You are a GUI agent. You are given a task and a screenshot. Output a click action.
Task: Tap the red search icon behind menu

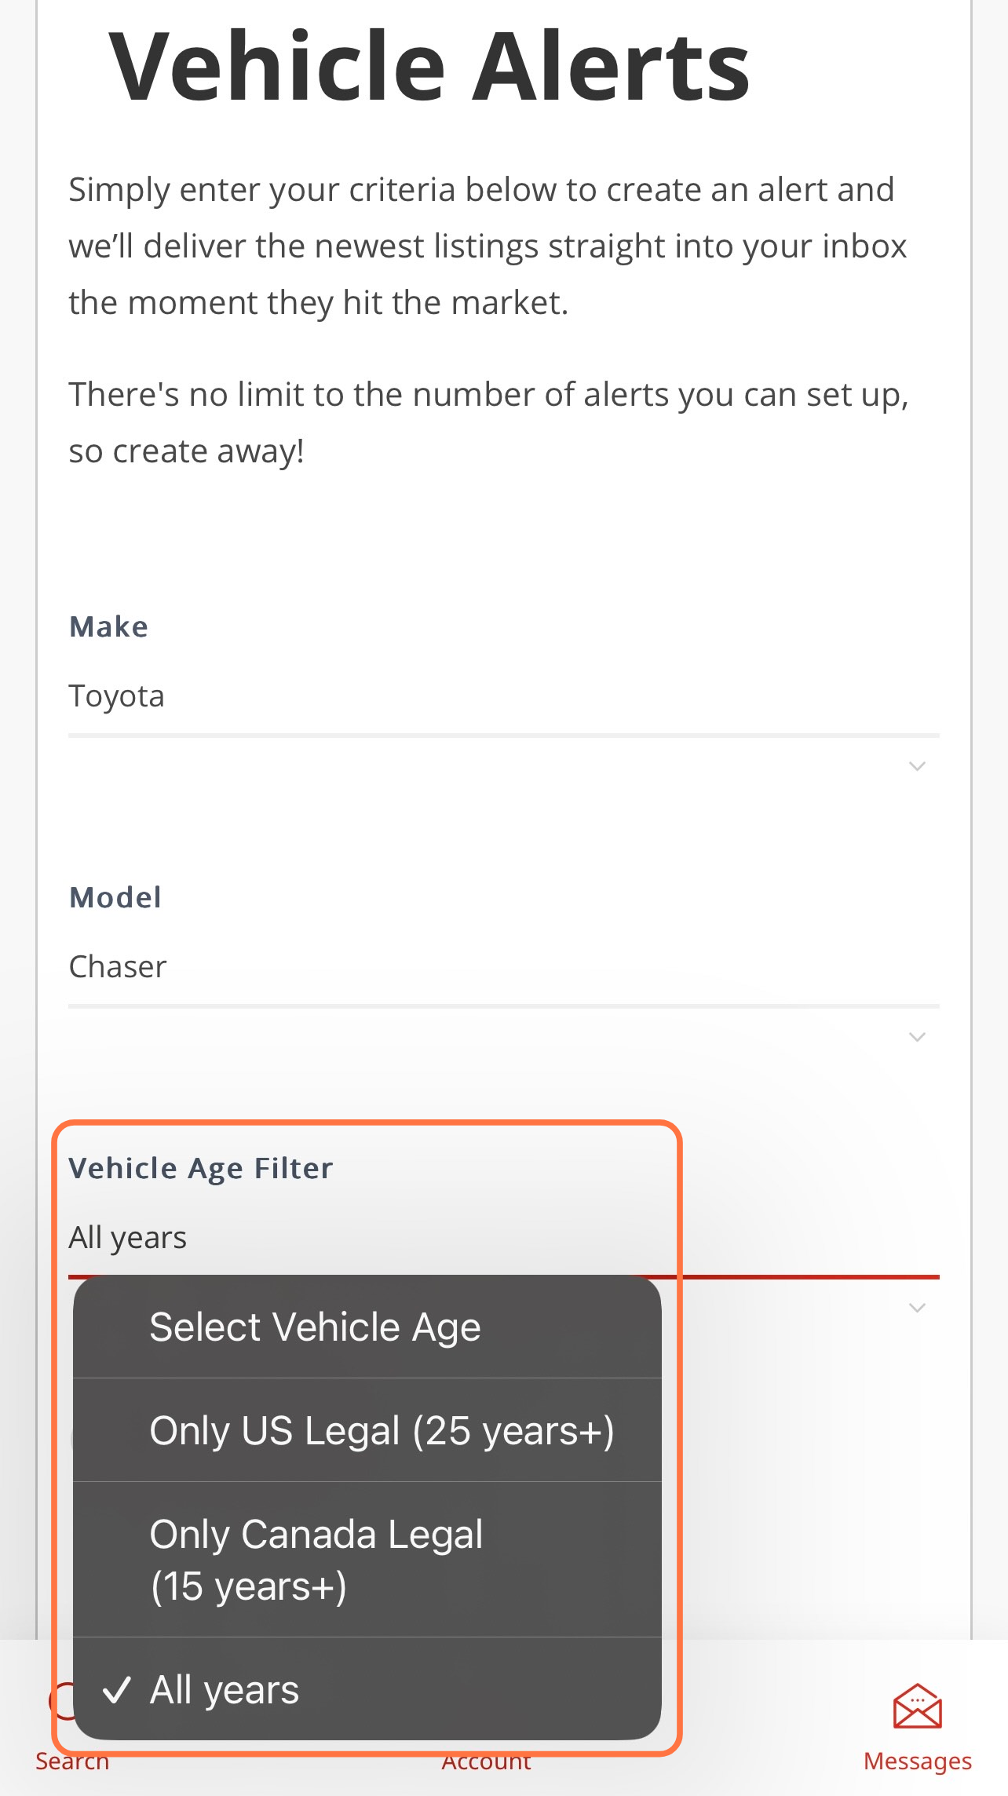click(61, 1701)
